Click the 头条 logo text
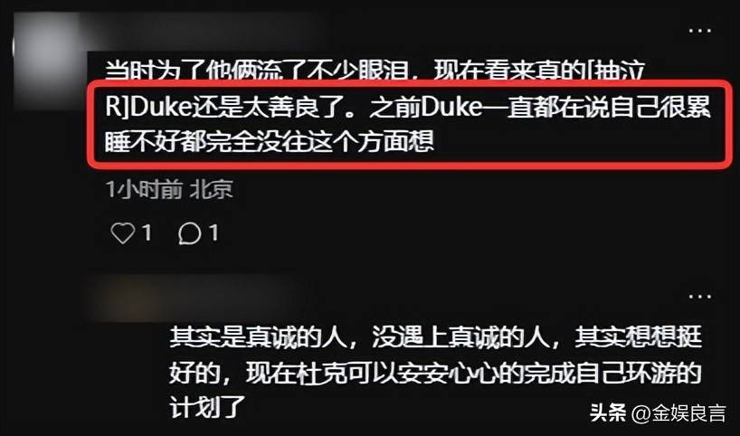Viewport: 740px width, 436px height. point(608,413)
